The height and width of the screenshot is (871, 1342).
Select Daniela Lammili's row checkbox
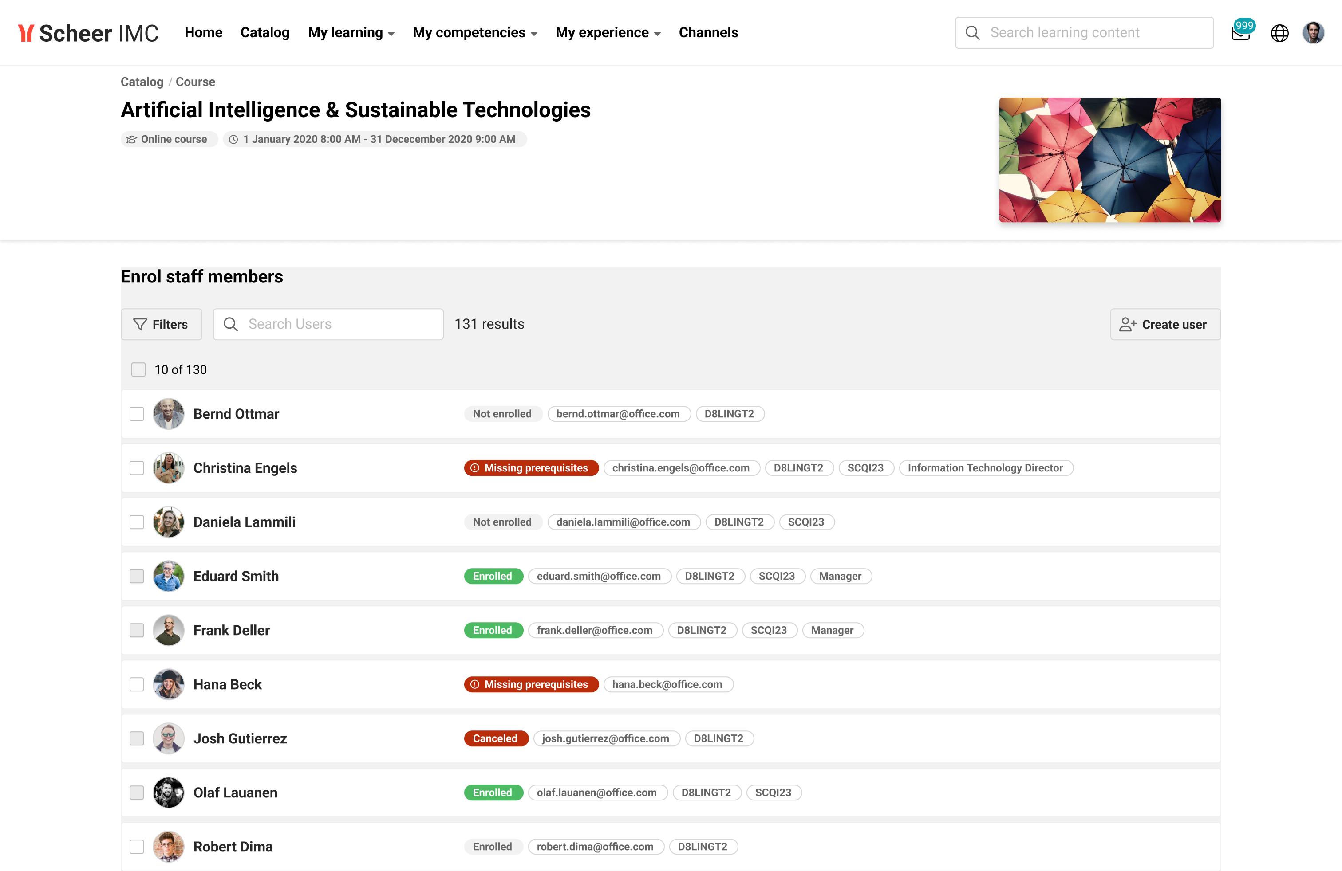tap(136, 522)
